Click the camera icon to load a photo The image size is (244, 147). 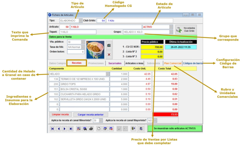pos(109,45)
